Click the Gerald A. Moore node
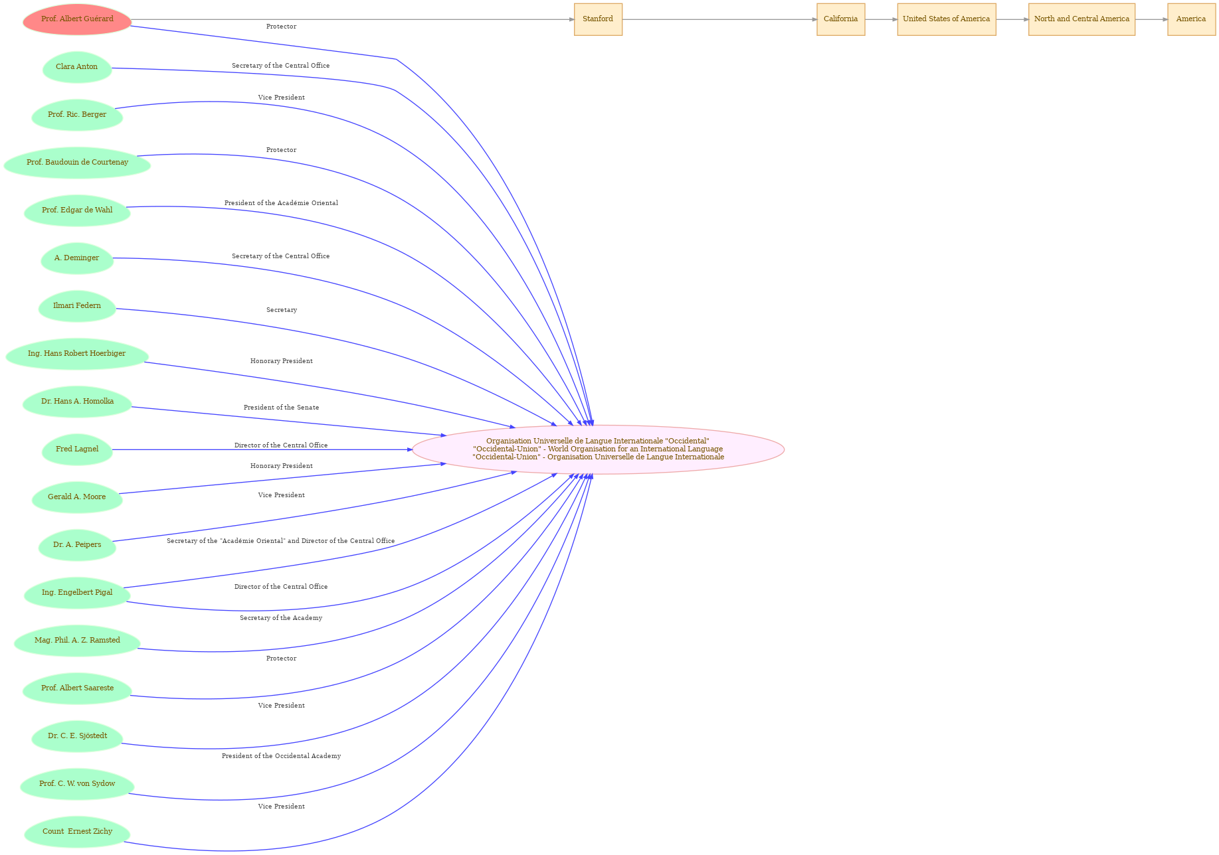Screen dimensions: 1219x855 (x=77, y=497)
